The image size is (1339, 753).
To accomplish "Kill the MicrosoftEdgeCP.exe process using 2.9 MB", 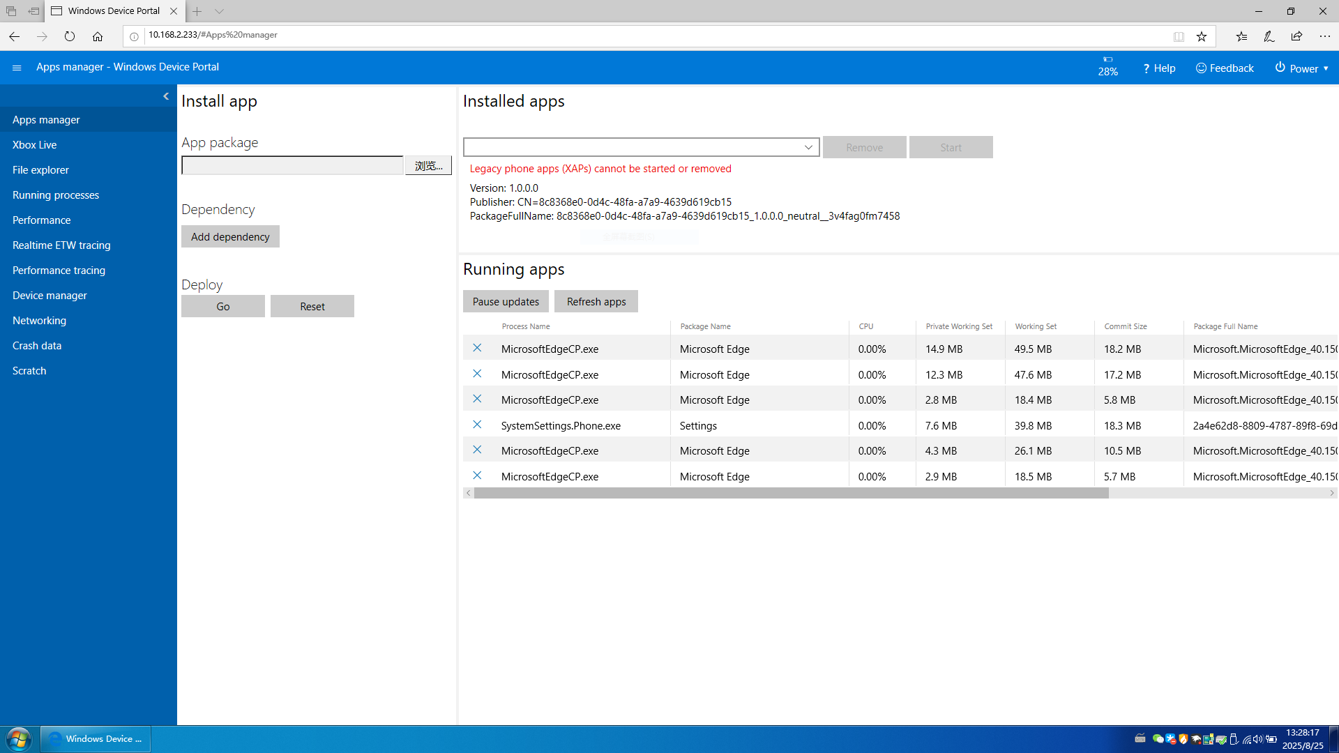I will (x=477, y=476).
